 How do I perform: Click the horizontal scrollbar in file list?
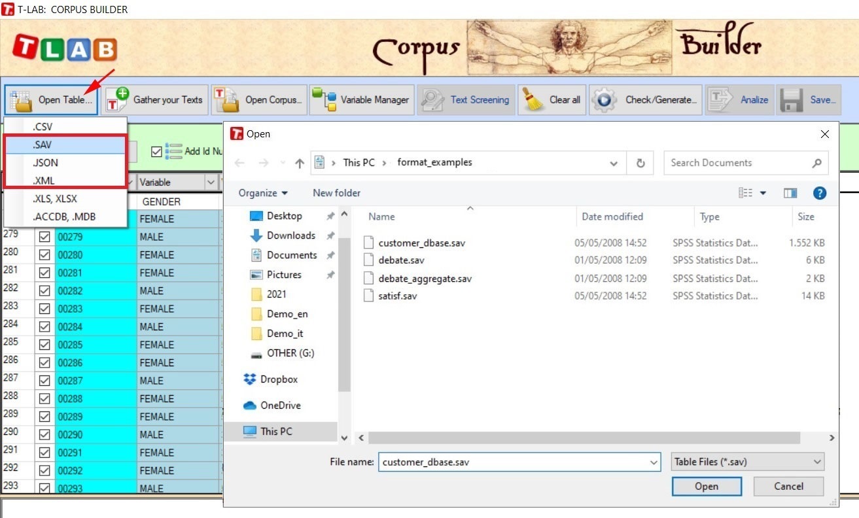click(584, 438)
